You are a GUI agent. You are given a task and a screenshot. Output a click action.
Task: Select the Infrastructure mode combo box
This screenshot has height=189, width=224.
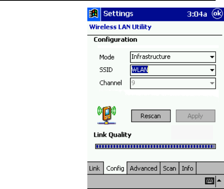pyautogui.click(x=173, y=57)
